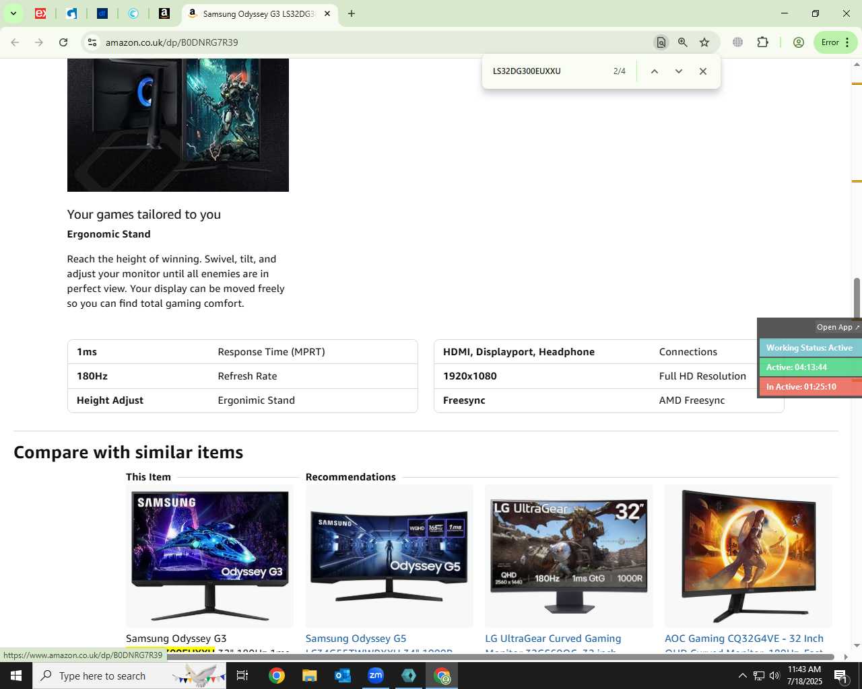
Task: Open the notification center icon
Action: pyautogui.click(x=840, y=676)
